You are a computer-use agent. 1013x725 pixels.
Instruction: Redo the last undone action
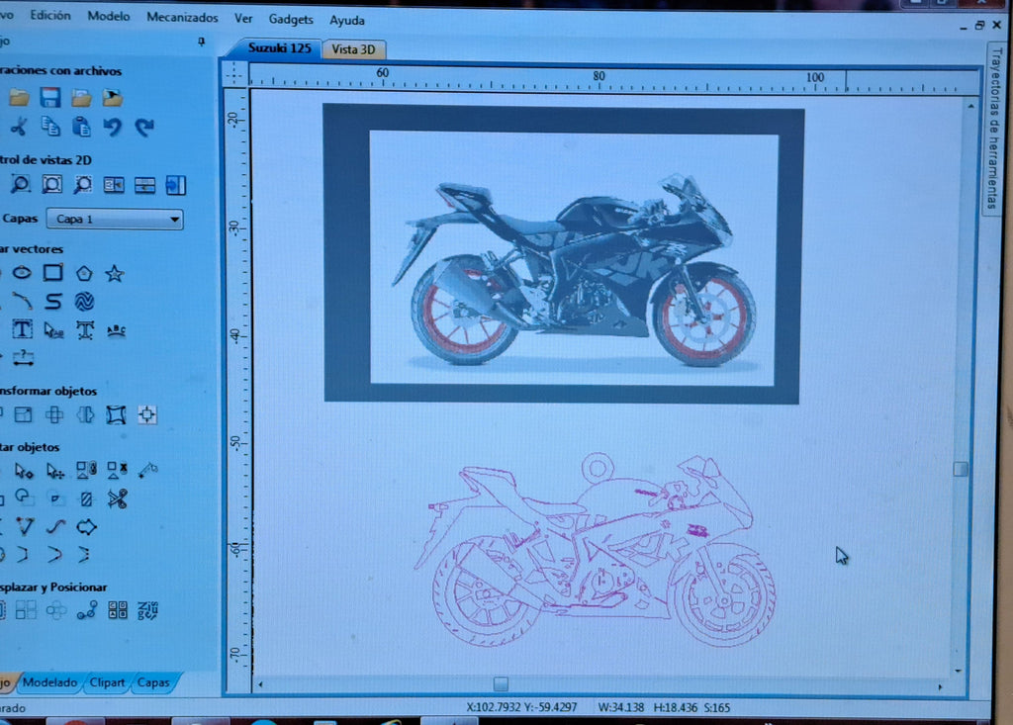point(144,128)
